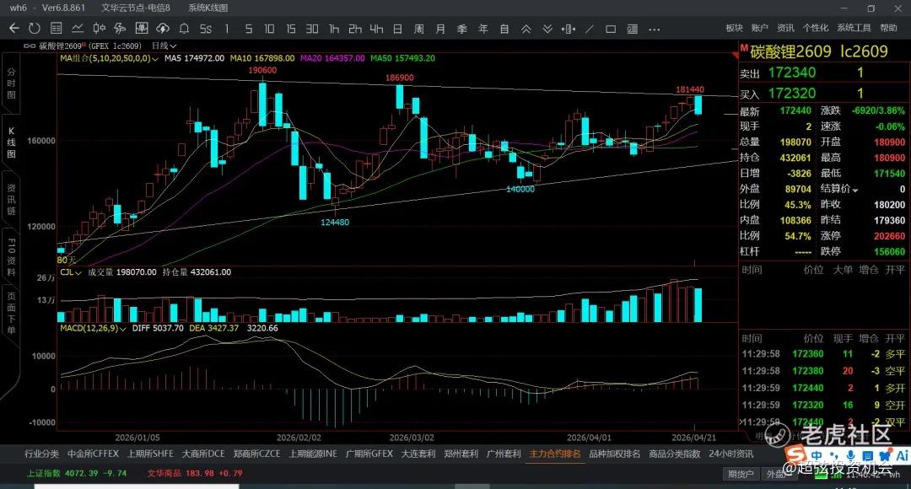Open the 资讯链 side tab

pyautogui.click(x=11, y=200)
